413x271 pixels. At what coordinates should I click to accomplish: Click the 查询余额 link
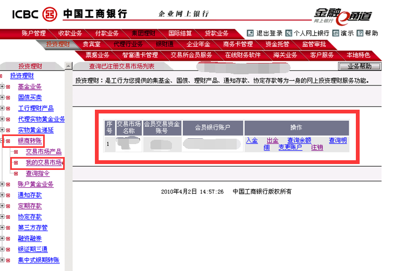299,140
